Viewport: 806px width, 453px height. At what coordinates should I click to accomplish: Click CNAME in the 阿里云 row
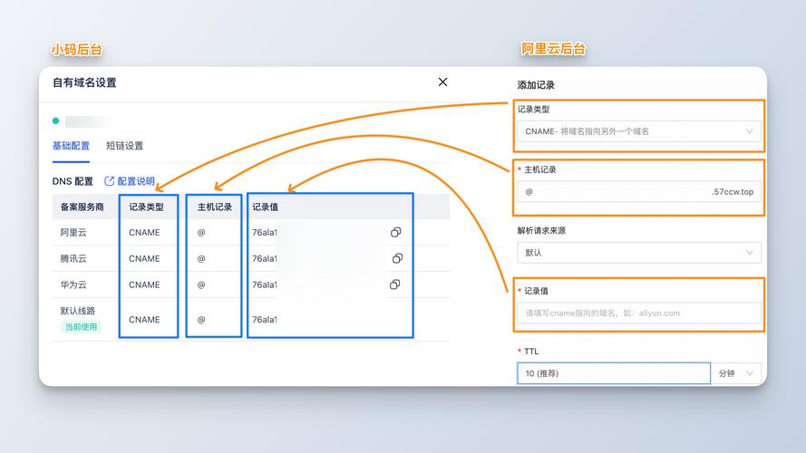144,233
